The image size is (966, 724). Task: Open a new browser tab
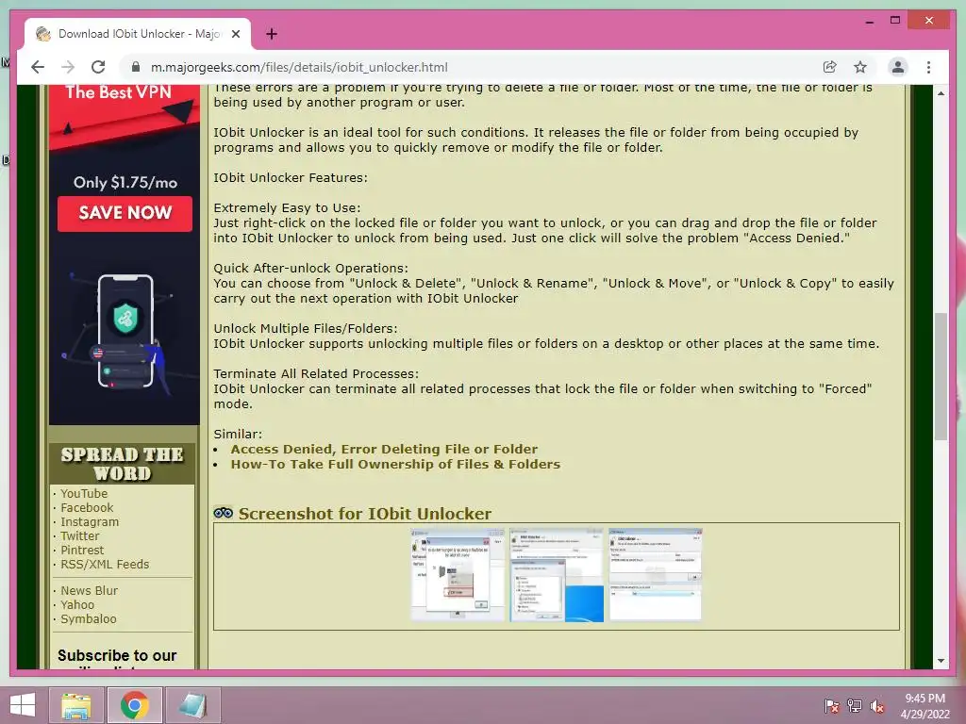click(x=271, y=34)
